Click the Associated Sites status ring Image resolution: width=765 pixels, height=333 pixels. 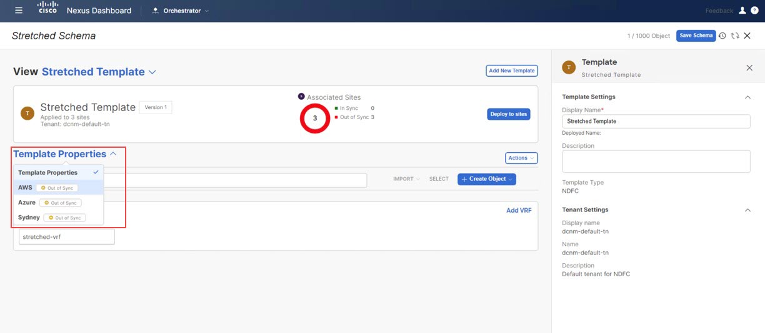(x=315, y=118)
